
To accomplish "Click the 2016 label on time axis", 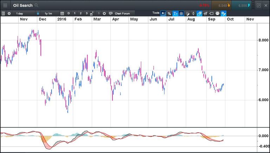I will 62,19.
